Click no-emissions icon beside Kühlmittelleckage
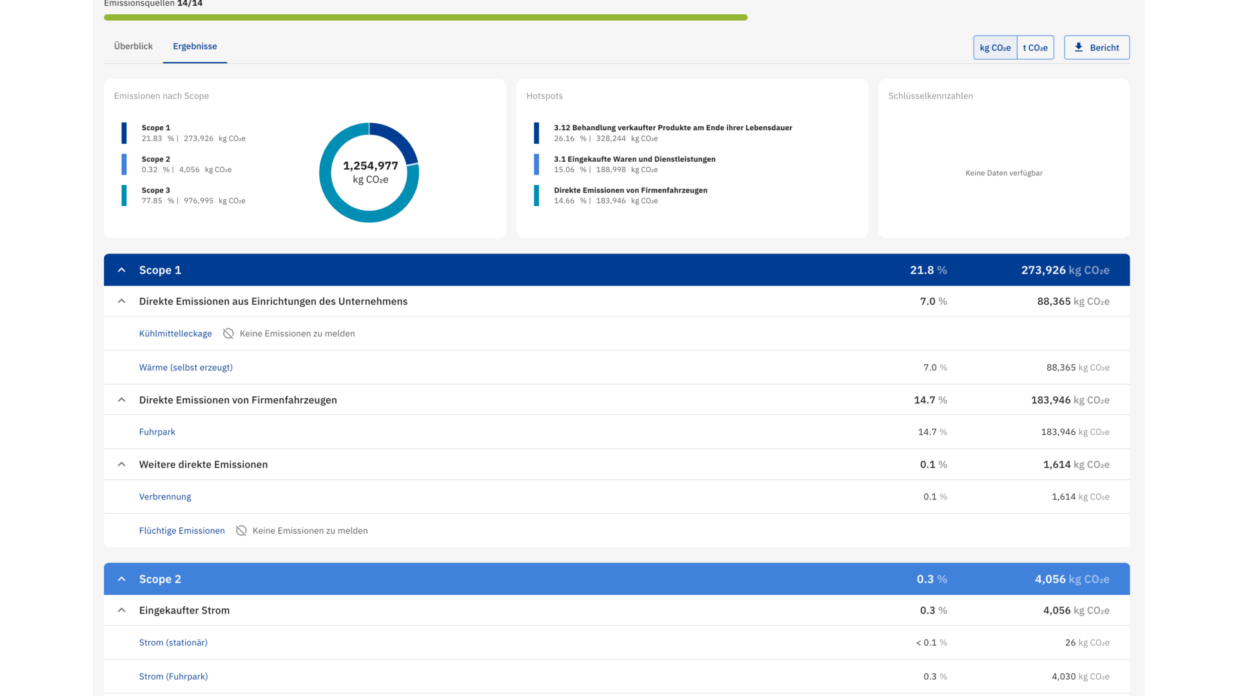This screenshot has width=1238, height=696. coord(228,333)
